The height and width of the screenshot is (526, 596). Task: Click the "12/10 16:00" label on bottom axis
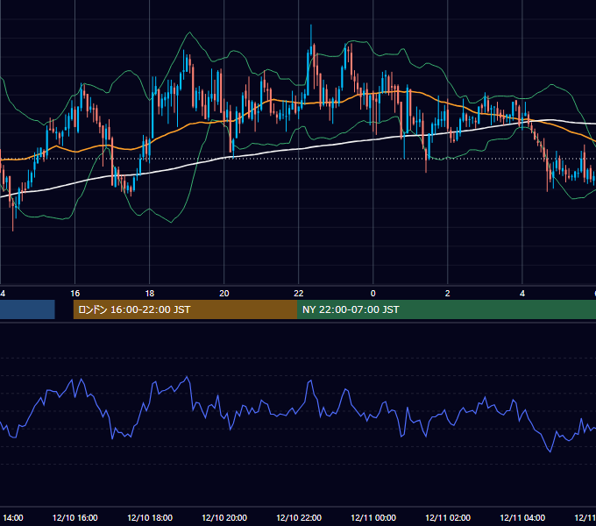74,517
